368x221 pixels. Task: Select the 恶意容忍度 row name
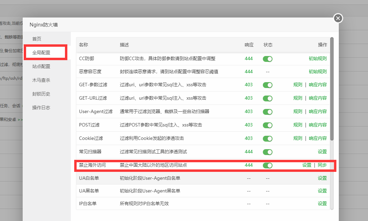[x=90, y=71]
